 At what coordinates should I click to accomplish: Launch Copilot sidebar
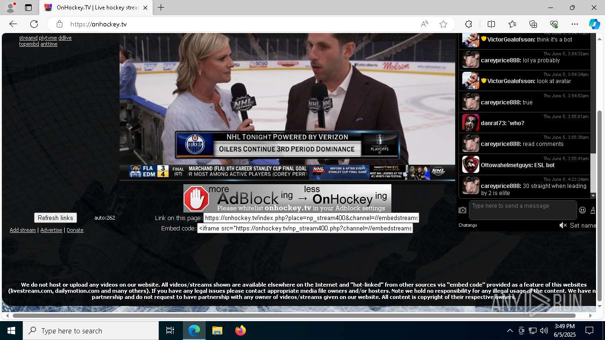(594, 24)
